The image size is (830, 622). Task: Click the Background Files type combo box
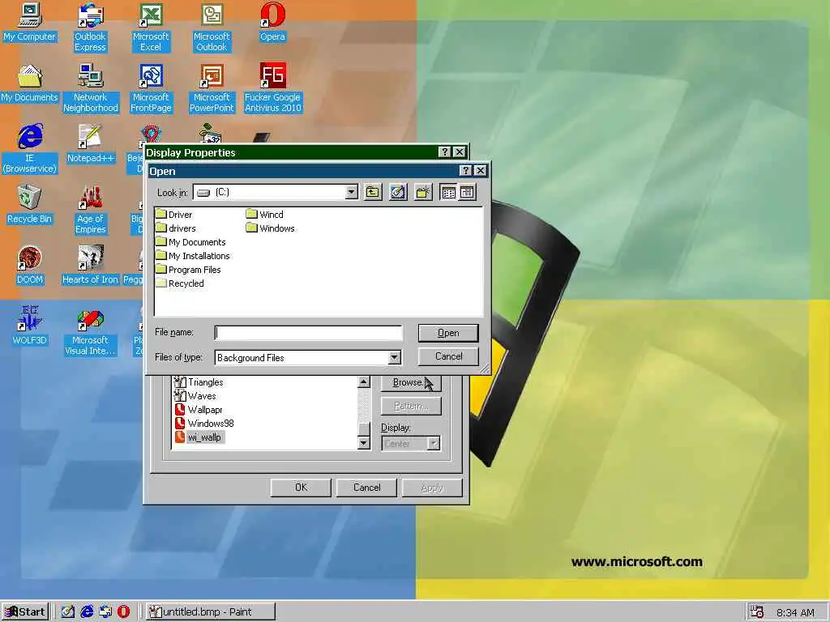pyautogui.click(x=307, y=357)
